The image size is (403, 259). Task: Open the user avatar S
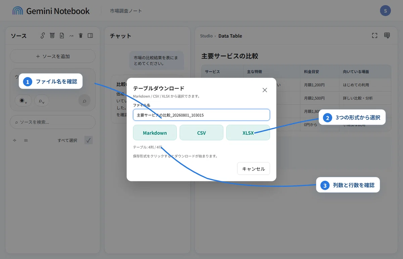pyautogui.click(x=386, y=11)
